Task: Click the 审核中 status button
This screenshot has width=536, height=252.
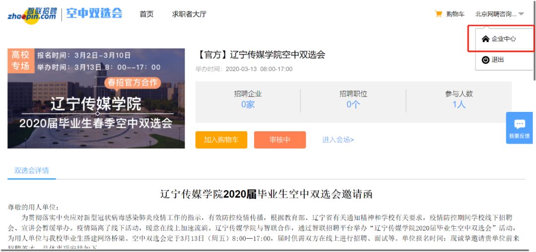Action: click(x=279, y=140)
